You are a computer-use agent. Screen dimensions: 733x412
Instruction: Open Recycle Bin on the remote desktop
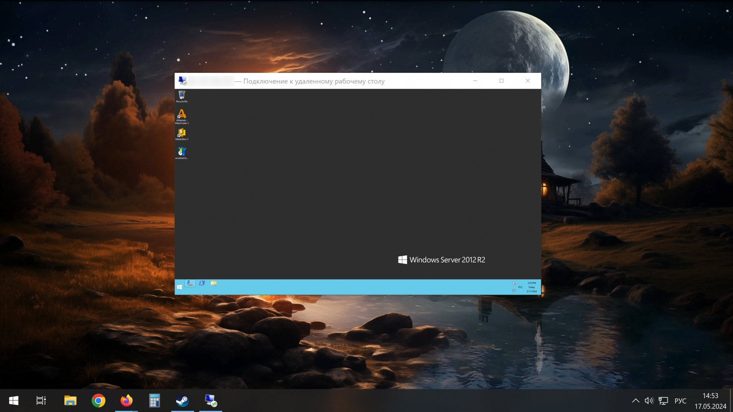(182, 96)
